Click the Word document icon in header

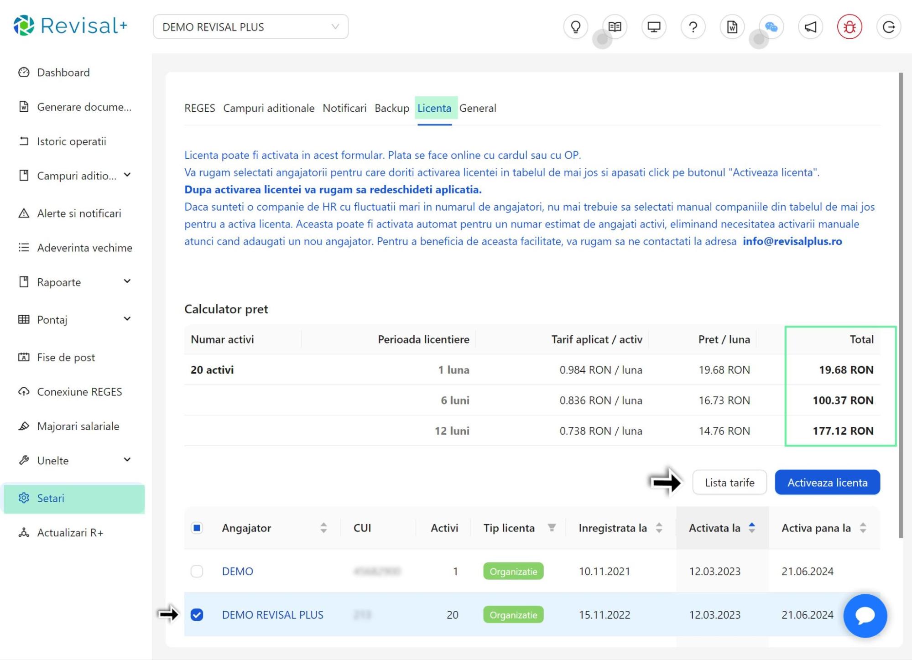tap(732, 27)
